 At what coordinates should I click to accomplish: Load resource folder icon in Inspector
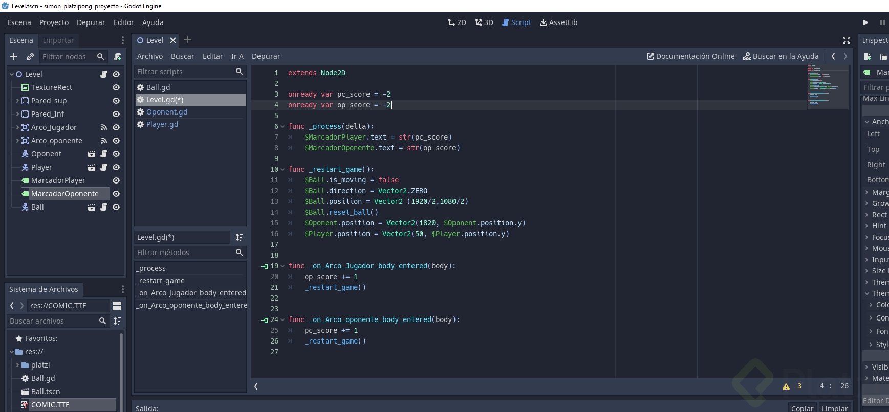click(x=883, y=57)
